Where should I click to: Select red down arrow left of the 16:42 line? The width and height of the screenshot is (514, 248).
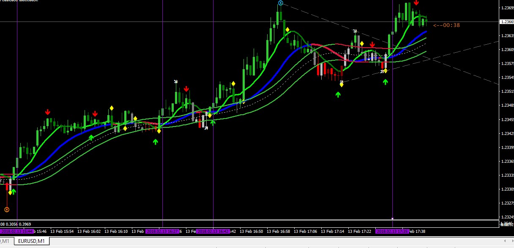186,89
